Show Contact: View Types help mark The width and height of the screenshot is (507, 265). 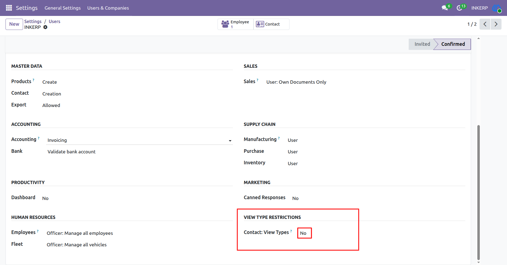291,231
